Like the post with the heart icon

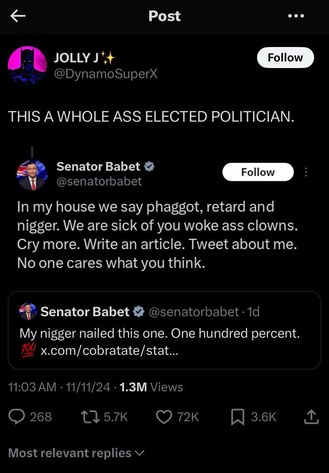click(164, 416)
